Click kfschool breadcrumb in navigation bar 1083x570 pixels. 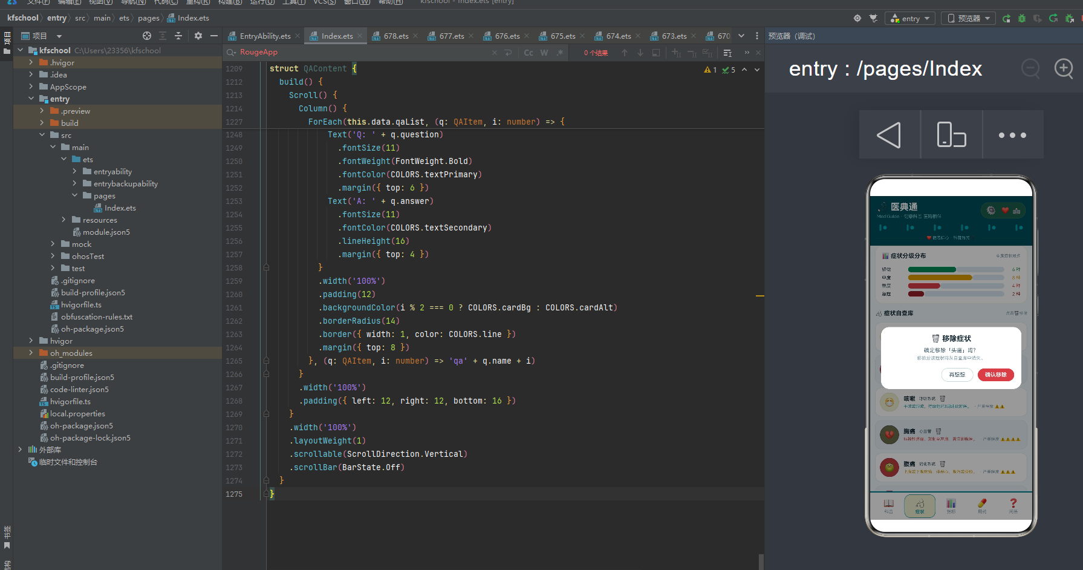point(22,18)
